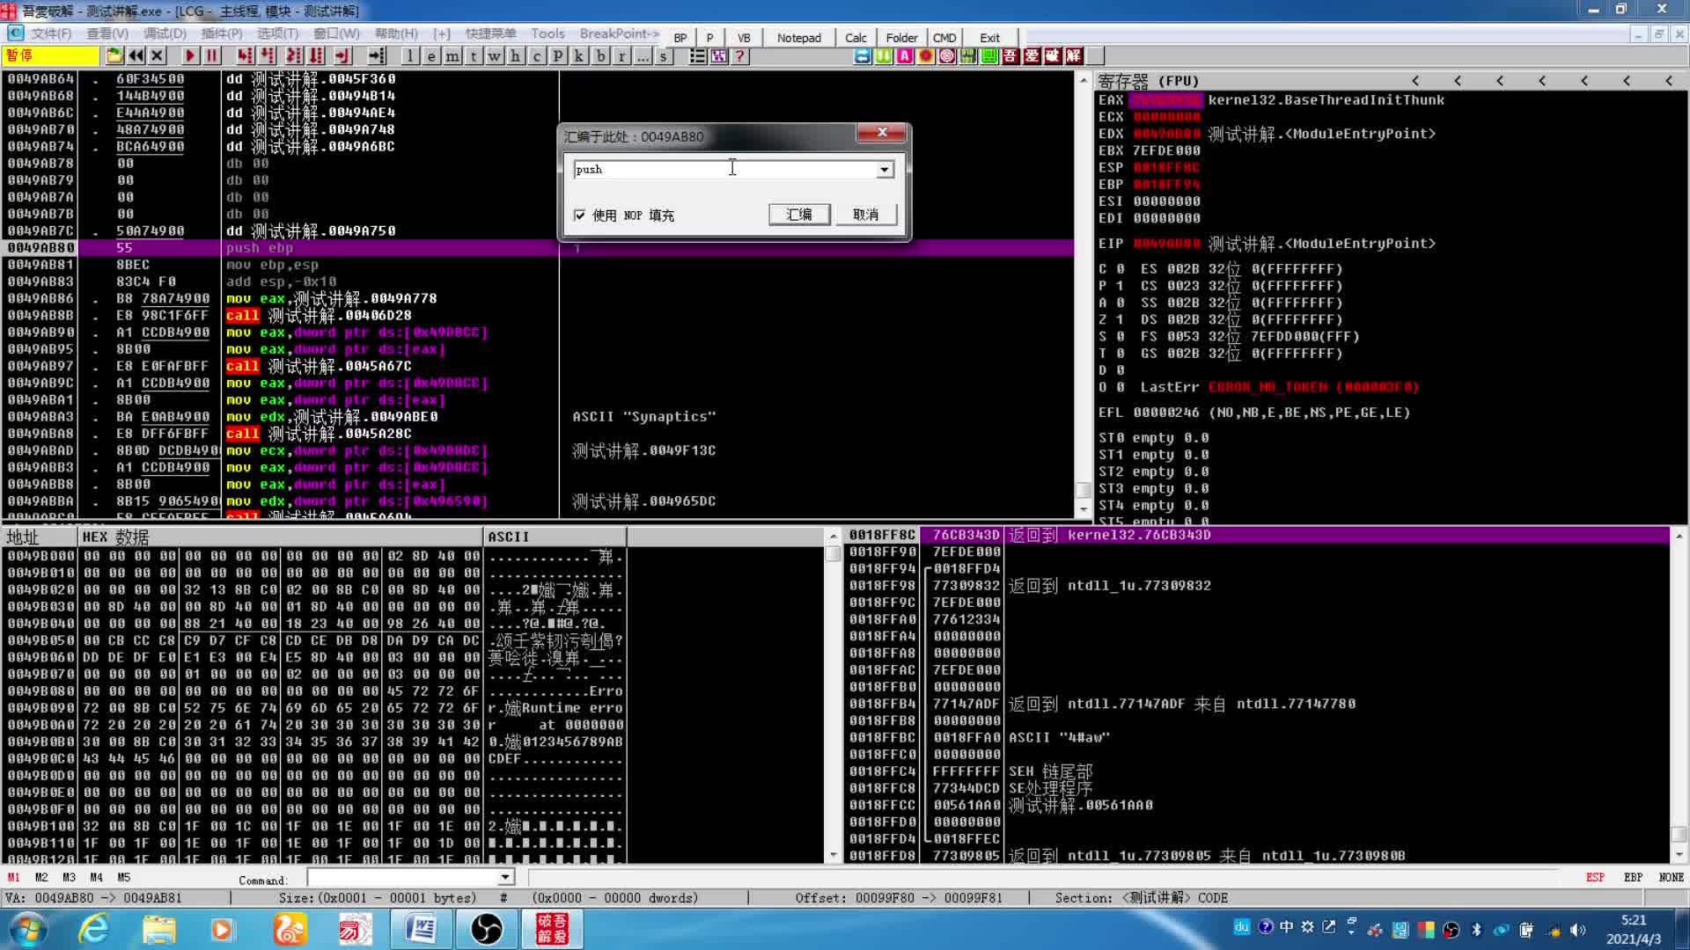Open the Tools menu
Viewport: 1690px width, 950px height.
547,33
